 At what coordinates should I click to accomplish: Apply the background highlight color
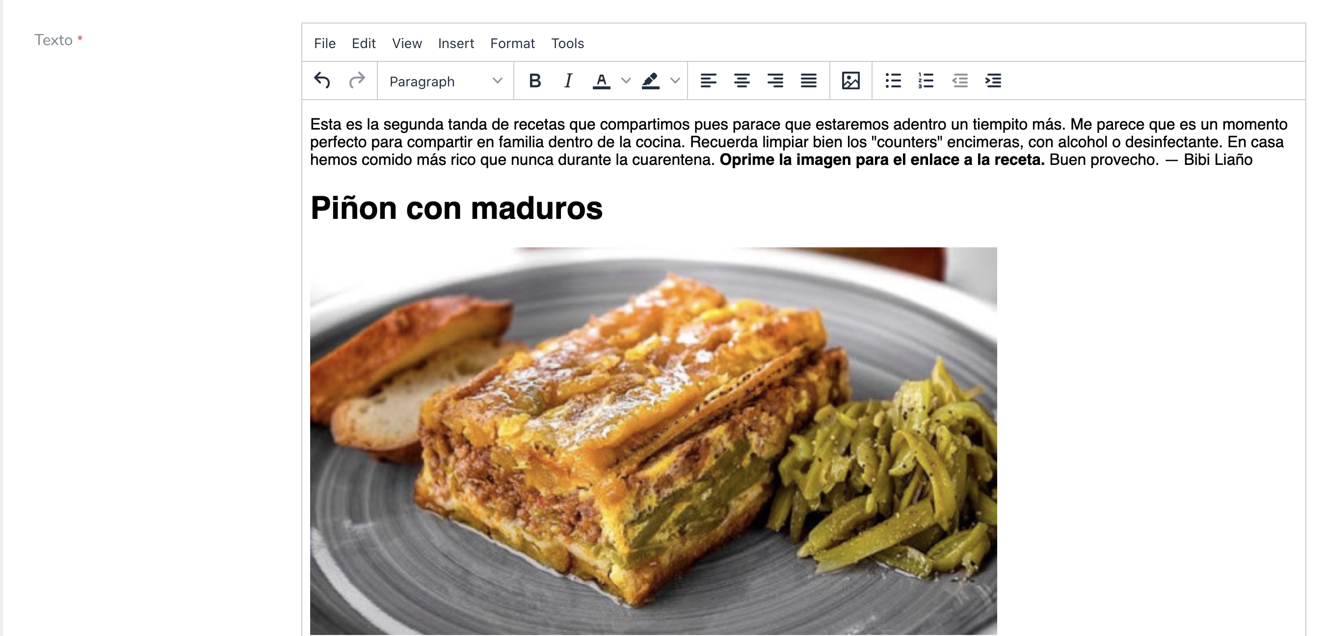click(x=650, y=81)
